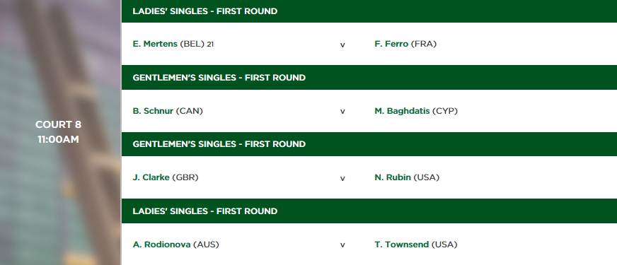
Task: Click the 11:00AM start time text
Action: 58,140
